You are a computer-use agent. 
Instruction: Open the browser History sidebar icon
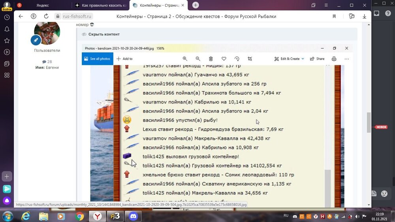coord(7,17)
